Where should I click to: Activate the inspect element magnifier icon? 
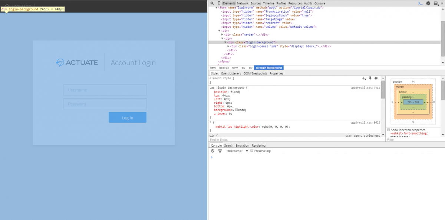(212, 3)
